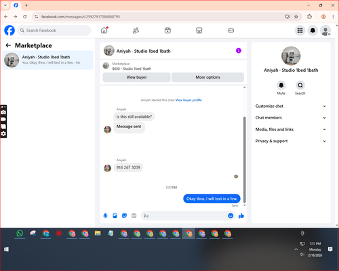Open the browser extensions puzzle icon
This screenshot has width=339, height=271.
[309, 16]
